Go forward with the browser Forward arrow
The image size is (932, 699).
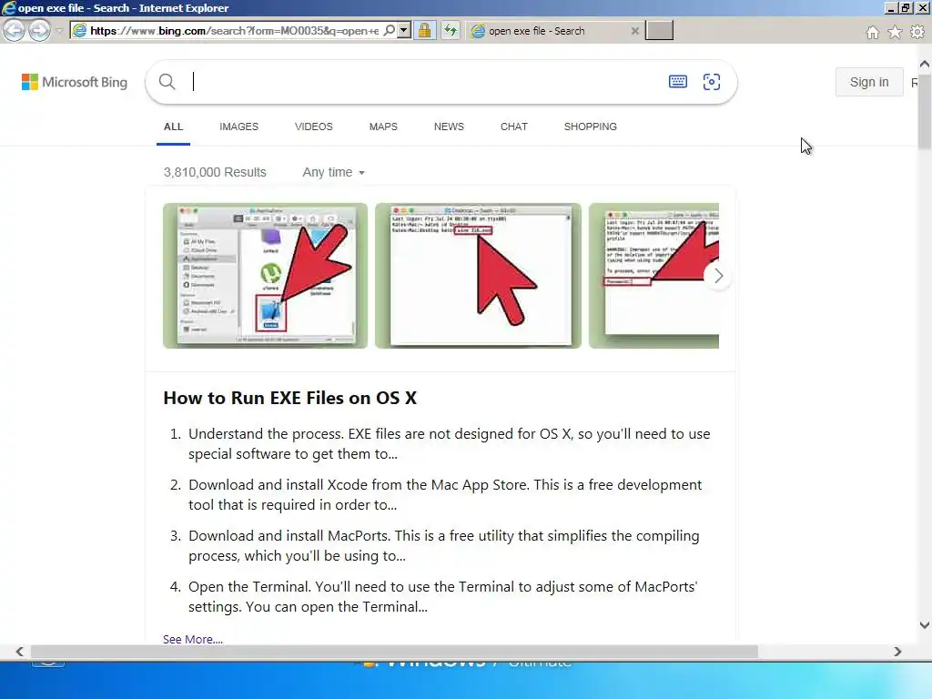click(40, 30)
